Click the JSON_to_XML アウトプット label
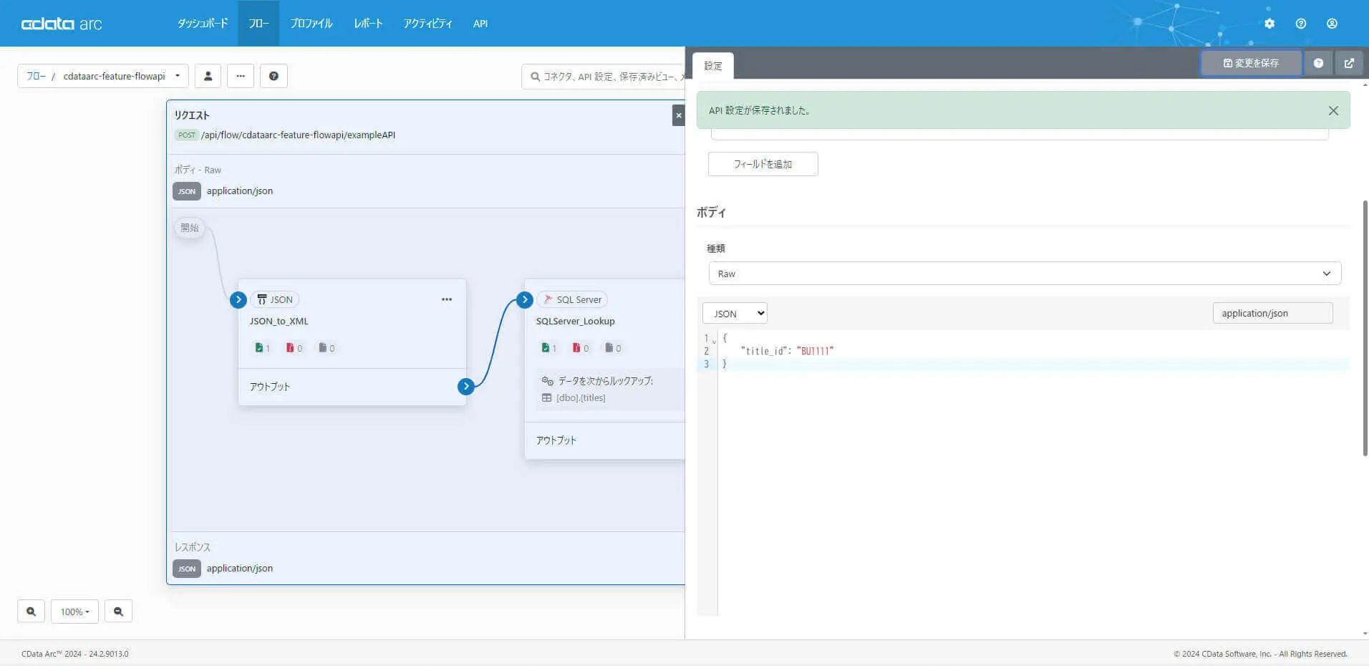The image size is (1369, 666). 270,387
